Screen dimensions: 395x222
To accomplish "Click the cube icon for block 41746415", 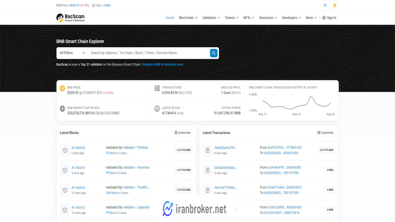I will [65, 170].
